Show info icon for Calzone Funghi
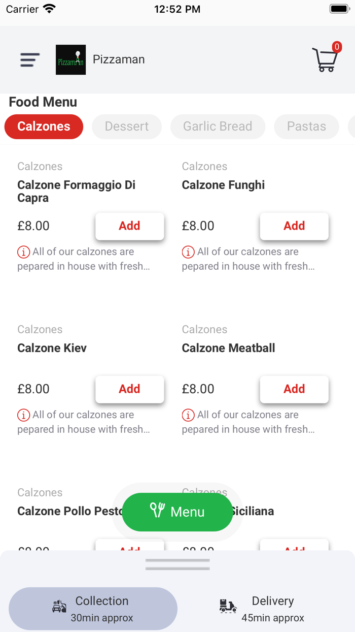 click(x=188, y=252)
